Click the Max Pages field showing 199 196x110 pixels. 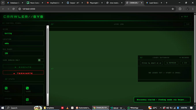point(23,54)
